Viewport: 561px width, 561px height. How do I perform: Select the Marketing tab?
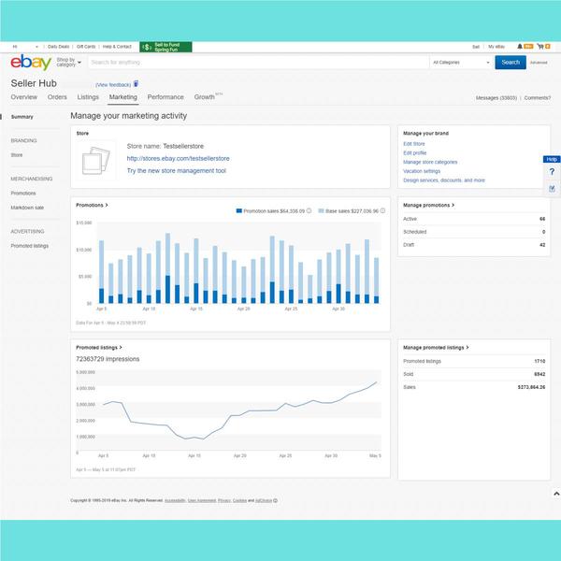(x=123, y=97)
